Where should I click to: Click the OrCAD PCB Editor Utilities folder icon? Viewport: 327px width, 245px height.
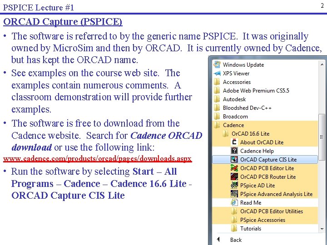tap(234, 211)
